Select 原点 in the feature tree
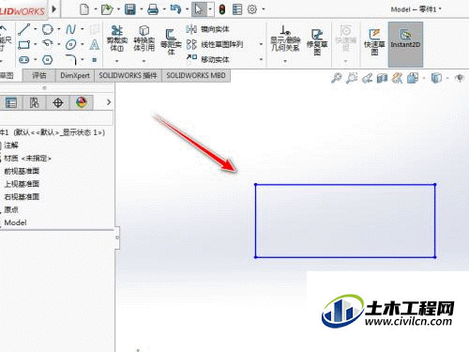Viewport: 469px width, 352px height. [x=11, y=209]
